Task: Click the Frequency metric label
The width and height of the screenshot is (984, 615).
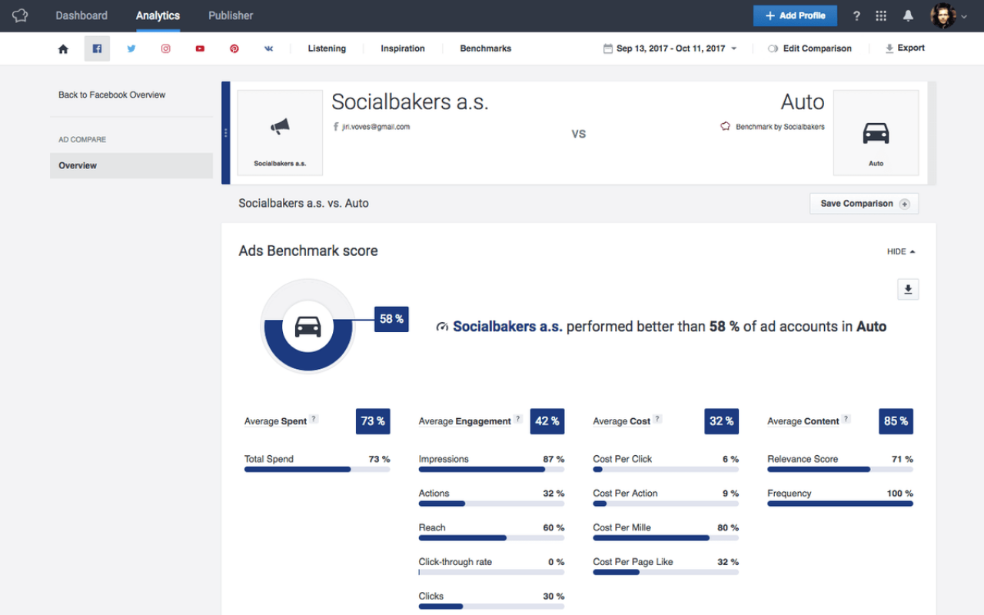Action: 790,494
